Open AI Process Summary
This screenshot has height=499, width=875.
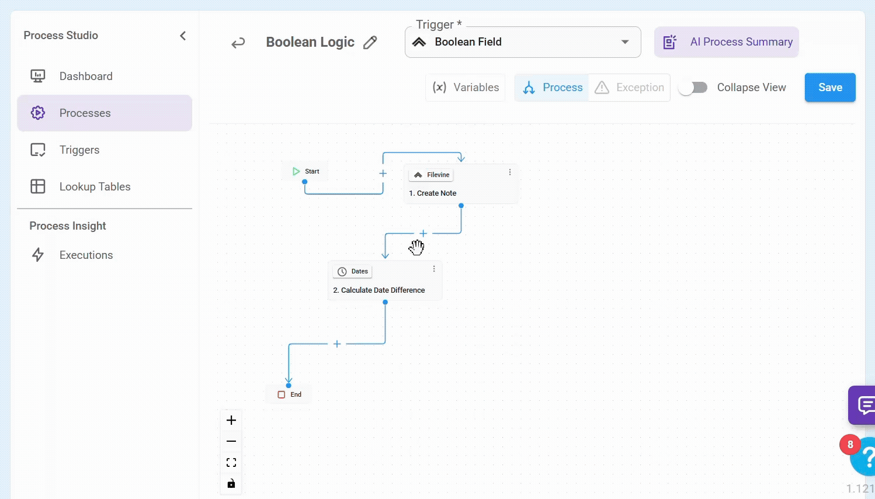[x=727, y=42]
